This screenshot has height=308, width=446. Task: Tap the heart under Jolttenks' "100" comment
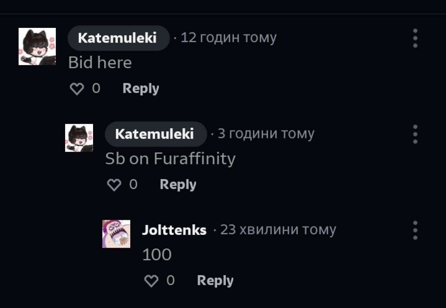point(151,281)
